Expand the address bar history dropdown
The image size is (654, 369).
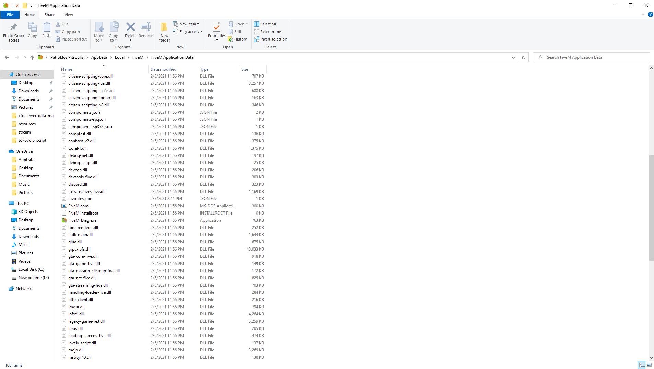tap(513, 57)
